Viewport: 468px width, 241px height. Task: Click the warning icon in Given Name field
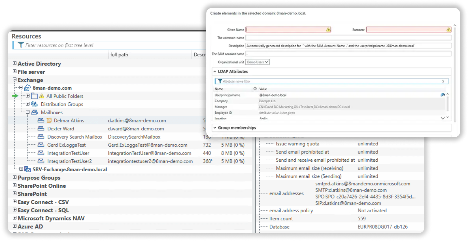(328, 29)
